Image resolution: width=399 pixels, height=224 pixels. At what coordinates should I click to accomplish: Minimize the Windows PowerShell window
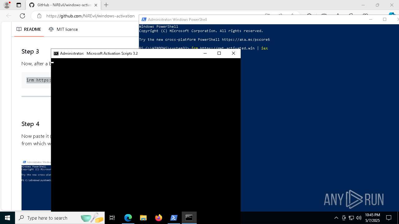pyautogui.click(x=371, y=19)
